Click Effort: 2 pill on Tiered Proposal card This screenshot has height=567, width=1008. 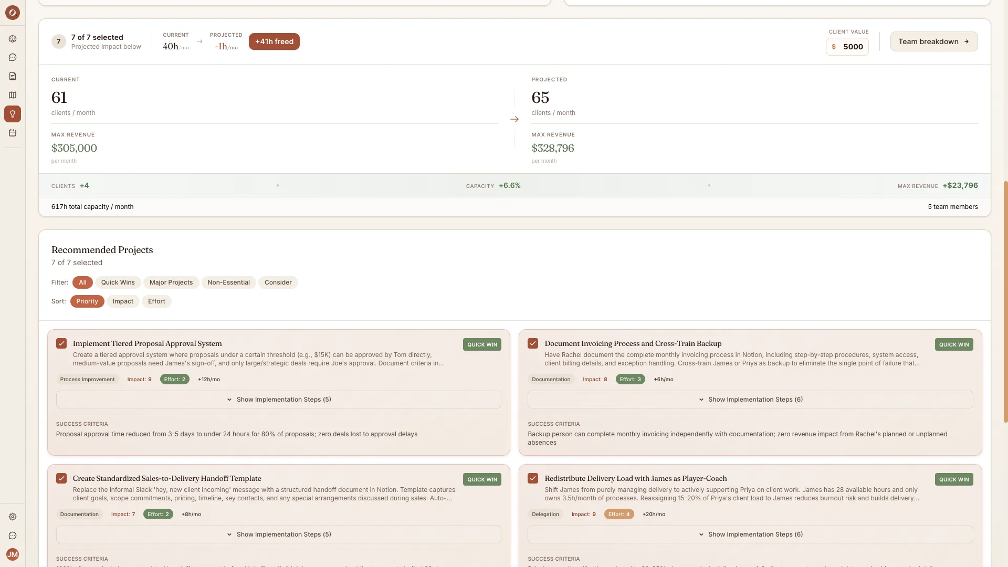point(175,379)
